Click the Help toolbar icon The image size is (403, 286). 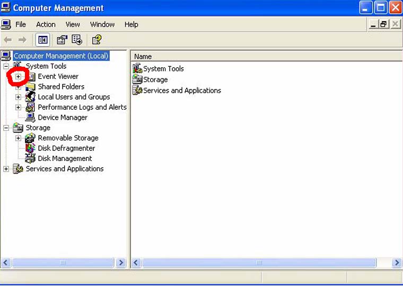(x=97, y=40)
